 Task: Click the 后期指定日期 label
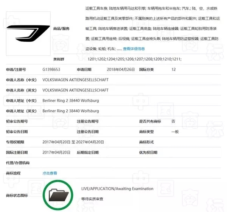88,152
